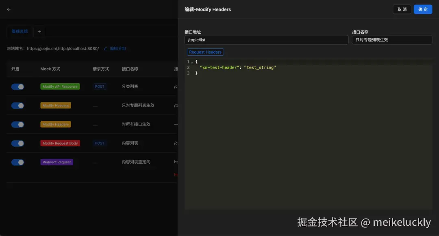Switch to the Request Headers tab

coord(205,52)
